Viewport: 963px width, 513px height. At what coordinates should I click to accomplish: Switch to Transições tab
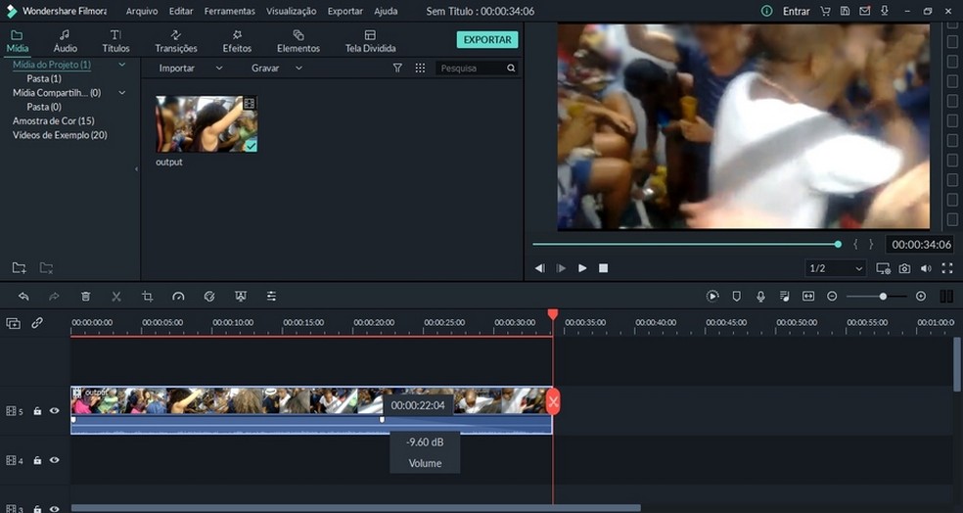pos(176,41)
